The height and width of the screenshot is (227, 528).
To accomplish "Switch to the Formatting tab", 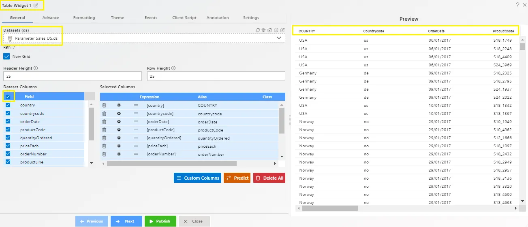I will pos(84,18).
